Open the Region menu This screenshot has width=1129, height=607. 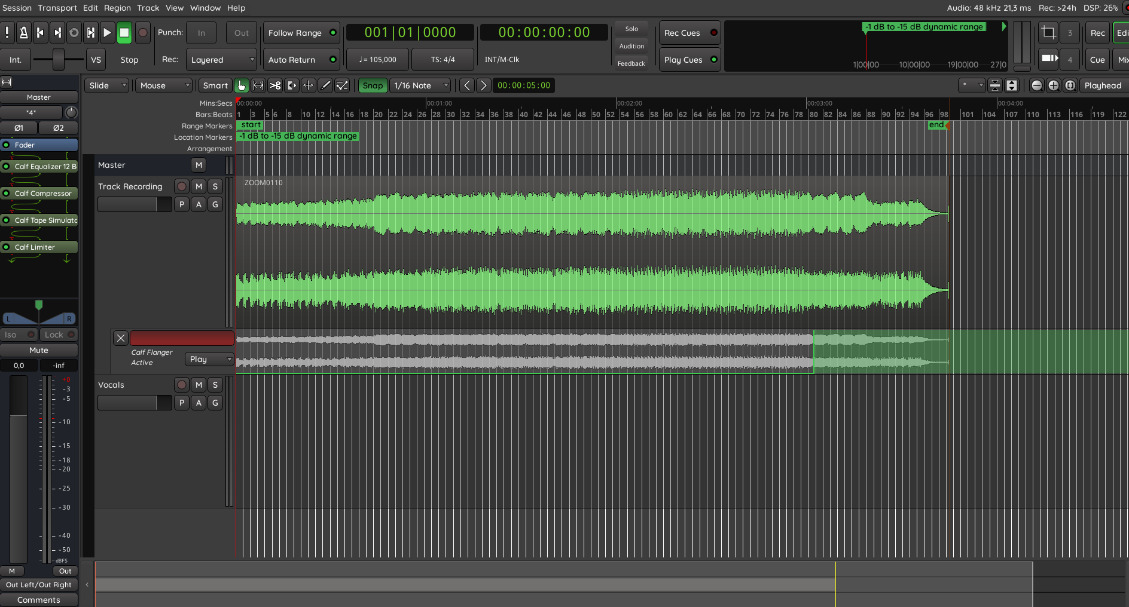coord(117,8)
